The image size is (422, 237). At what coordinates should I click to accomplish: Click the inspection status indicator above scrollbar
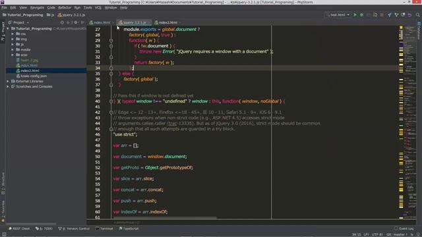pyautogui.click(x=401, y=28)
